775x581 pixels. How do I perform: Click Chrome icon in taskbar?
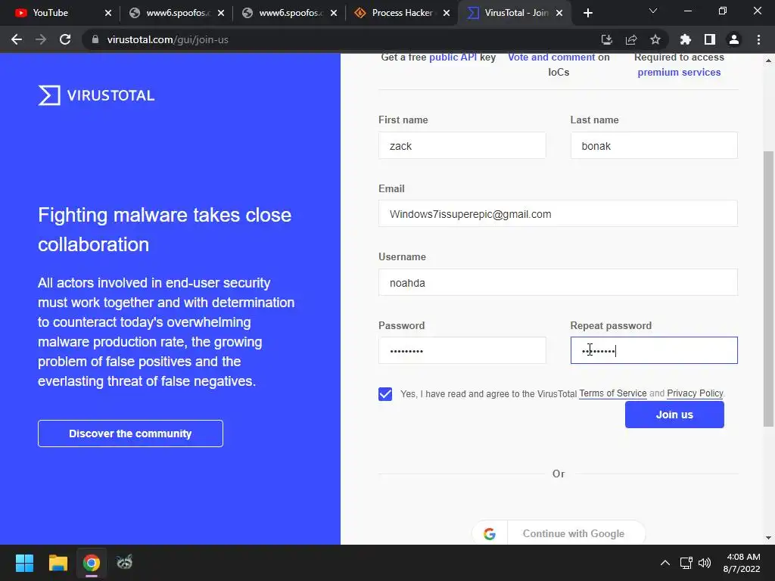tap(92, 563)
